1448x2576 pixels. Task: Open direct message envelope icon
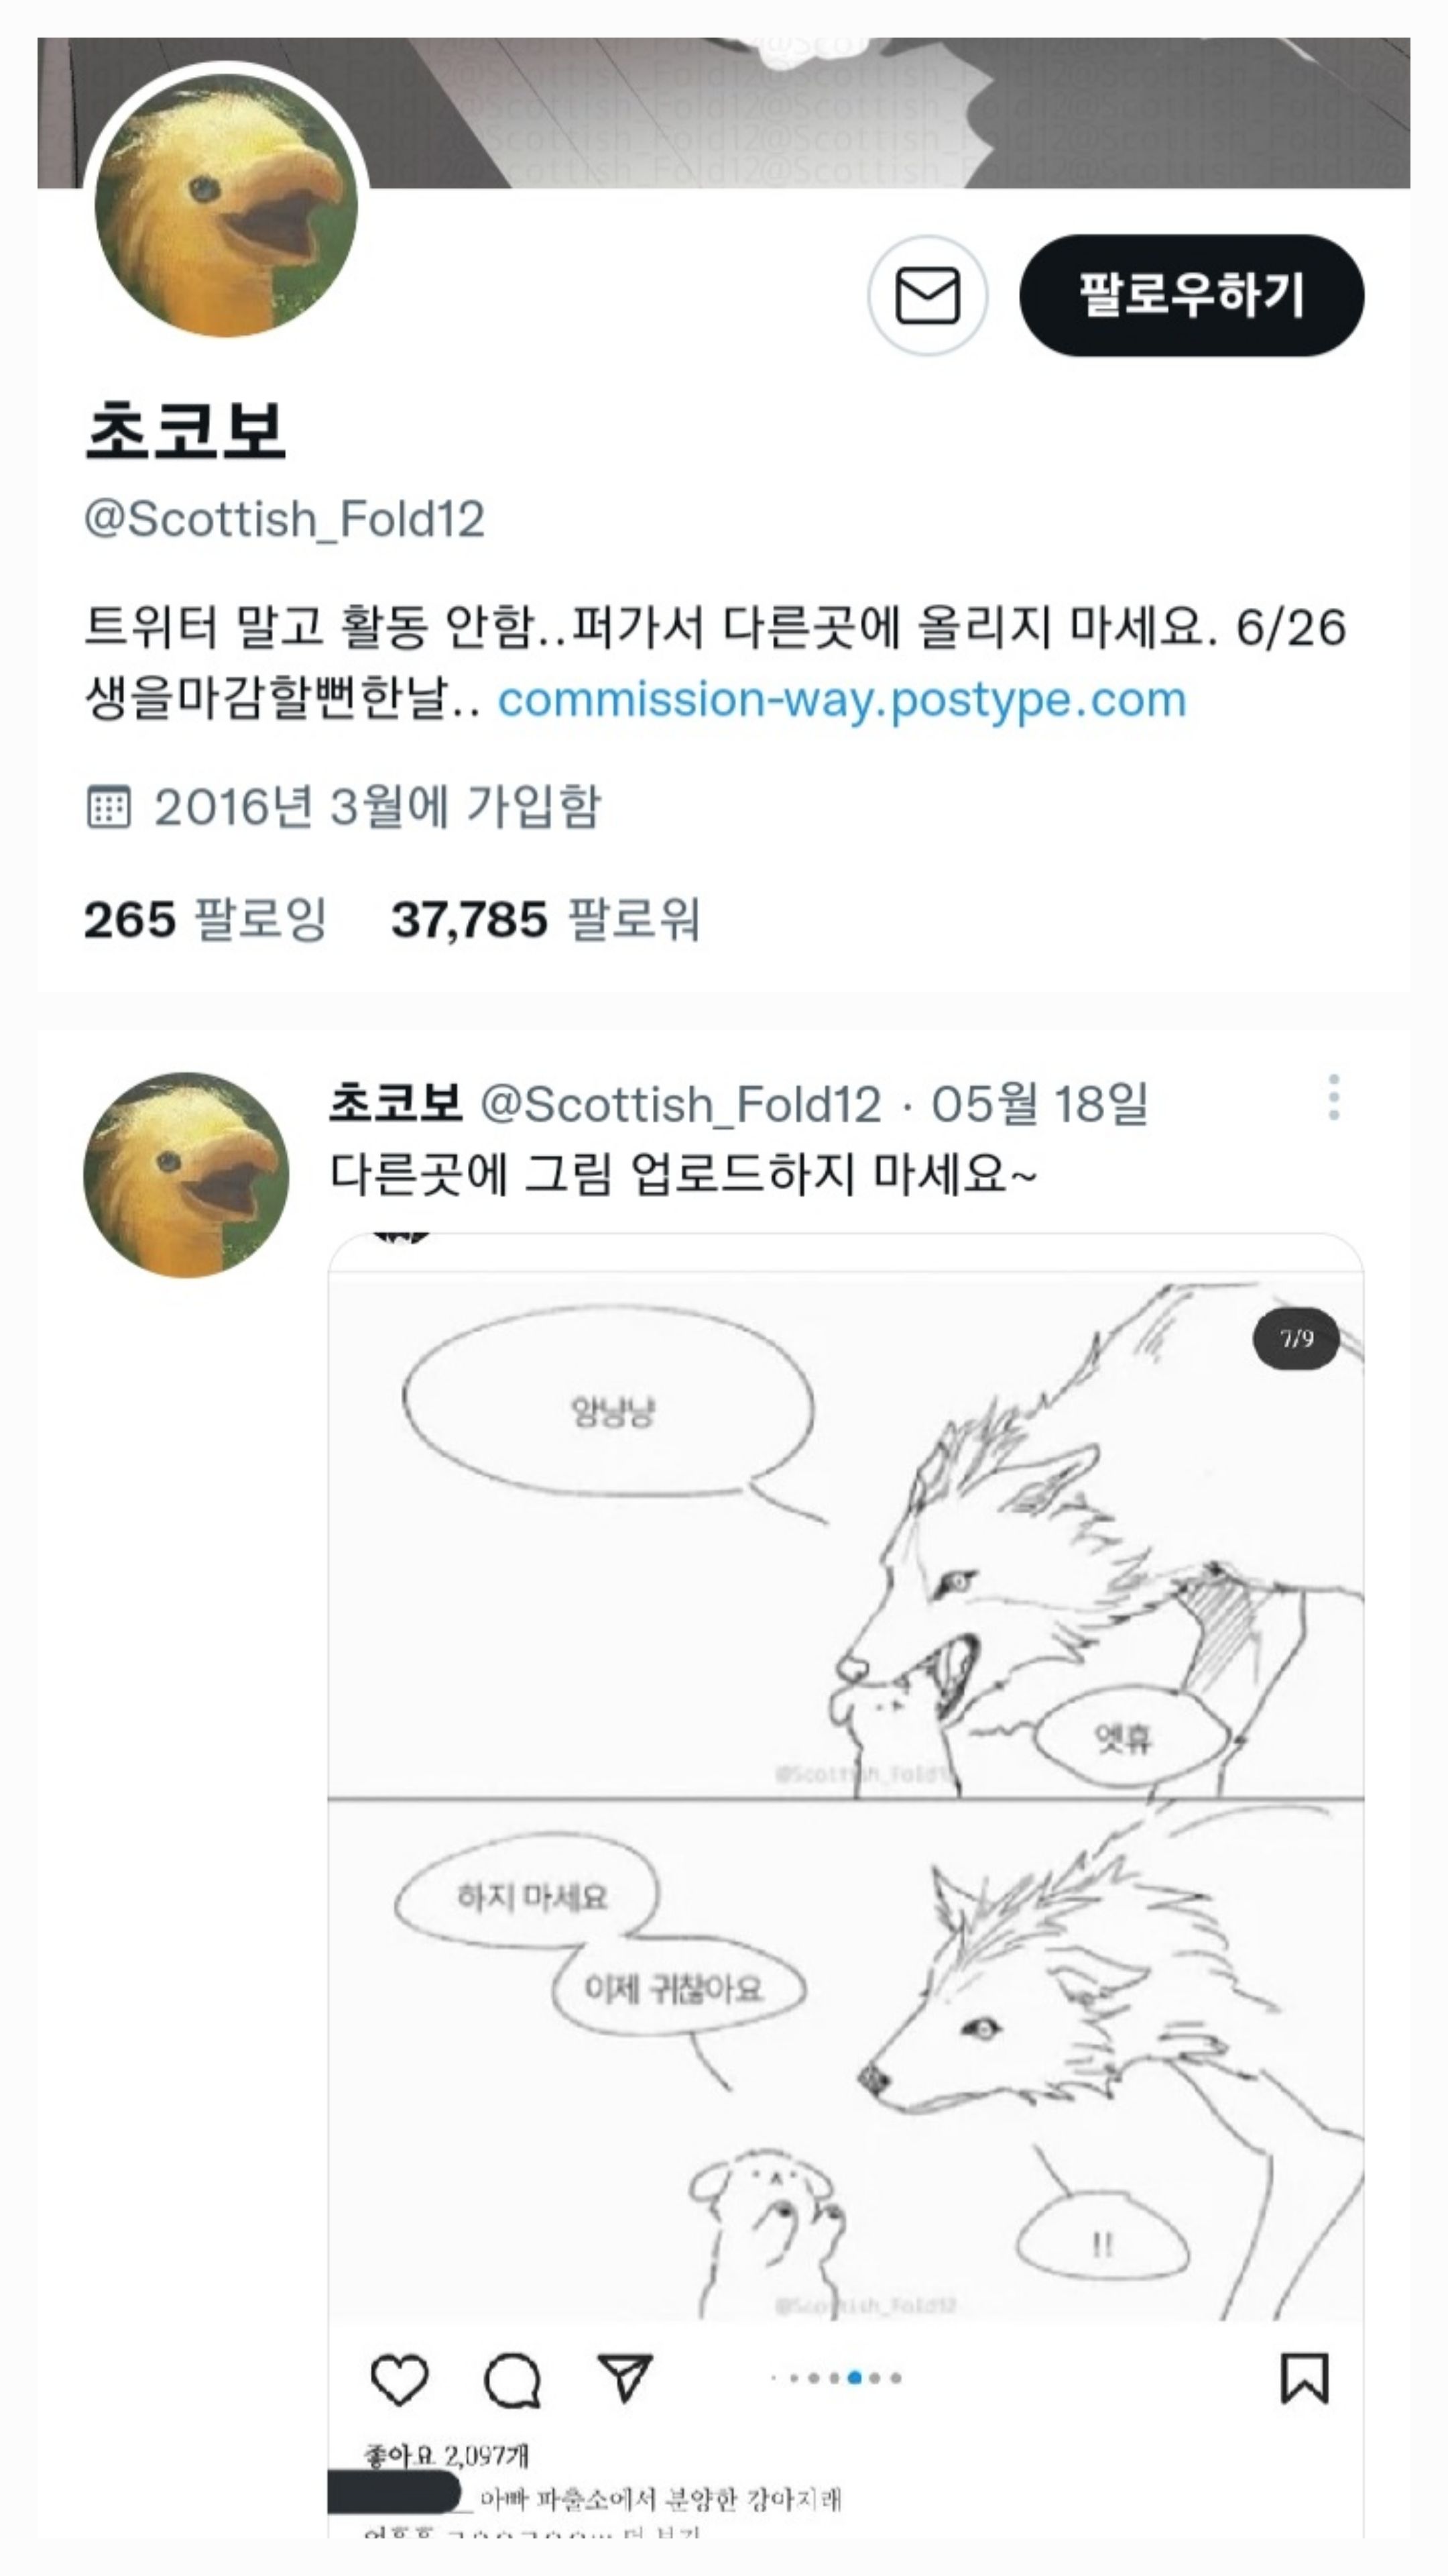click(x=927, y=295)
